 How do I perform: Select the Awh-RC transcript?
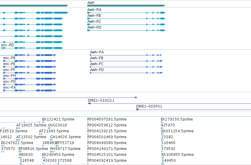tap(126, 24)
